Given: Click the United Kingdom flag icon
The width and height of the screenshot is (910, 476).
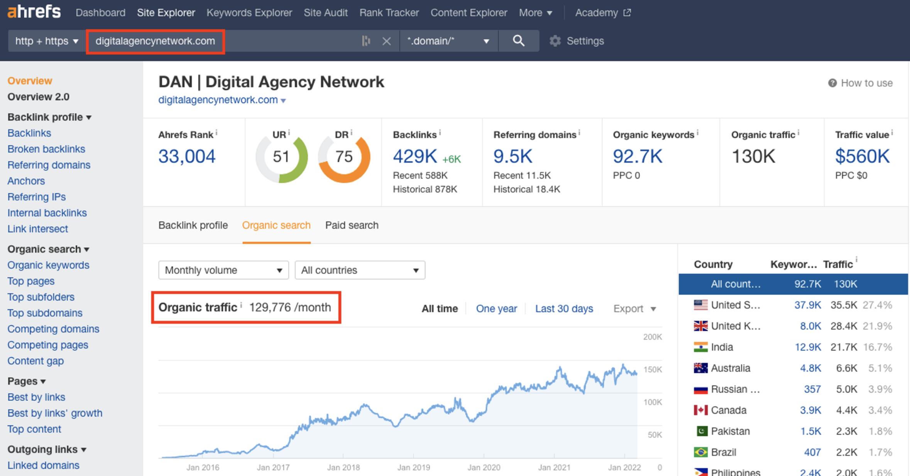Looking at the screenshot, I should (x=700, y=326).
